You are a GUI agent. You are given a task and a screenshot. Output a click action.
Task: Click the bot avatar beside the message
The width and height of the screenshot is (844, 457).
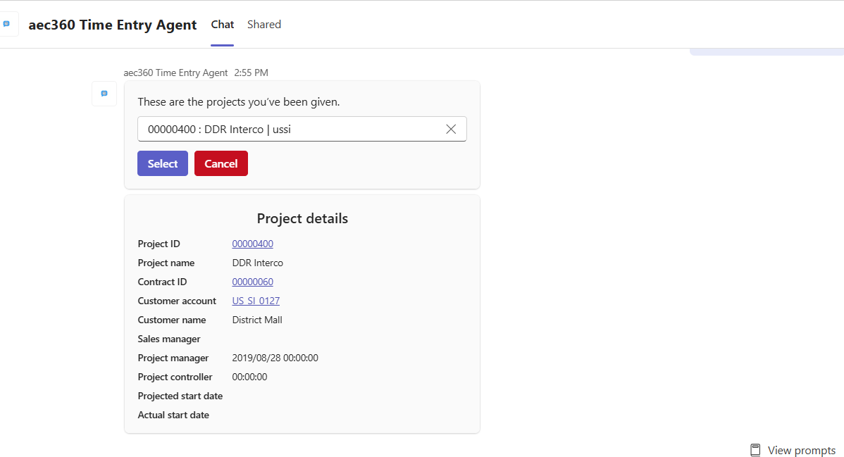tap(104, 94)
